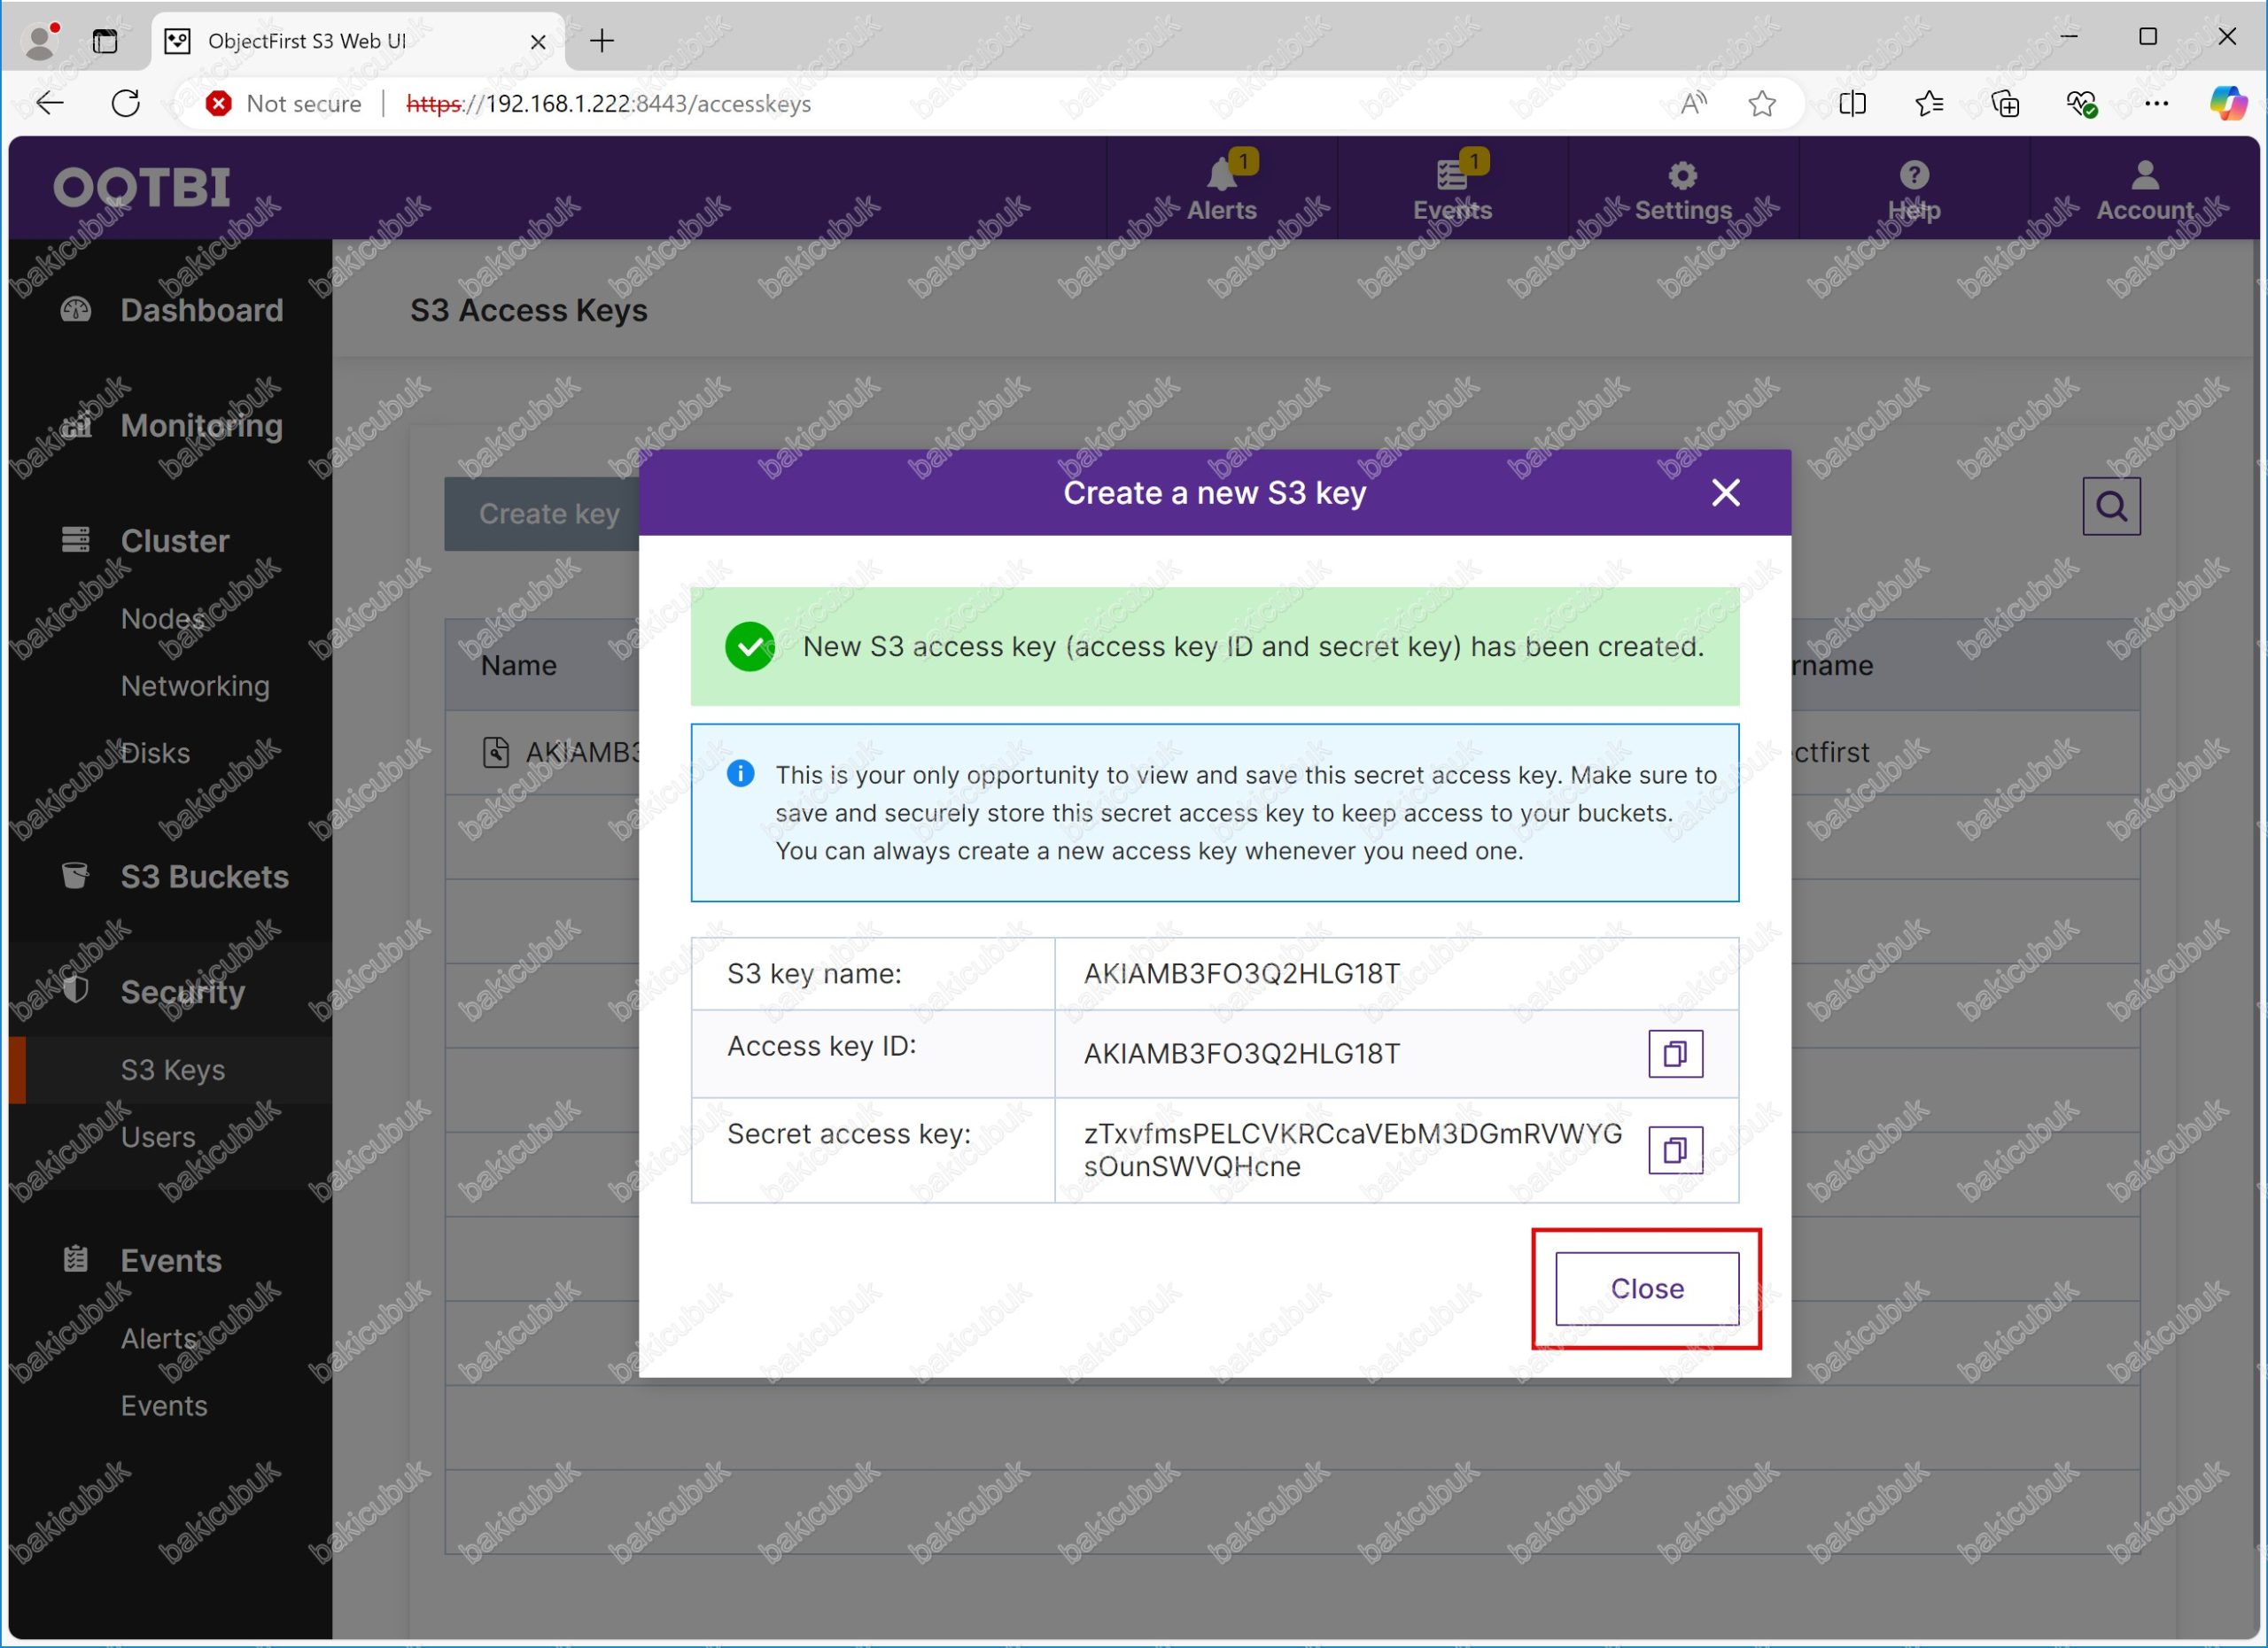Open the Account menu in top bar
This screenshot has width=2268, height=1648.
2144,188
